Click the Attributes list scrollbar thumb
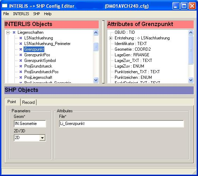This screenshot has width=198, height=176. coord(191,50)
